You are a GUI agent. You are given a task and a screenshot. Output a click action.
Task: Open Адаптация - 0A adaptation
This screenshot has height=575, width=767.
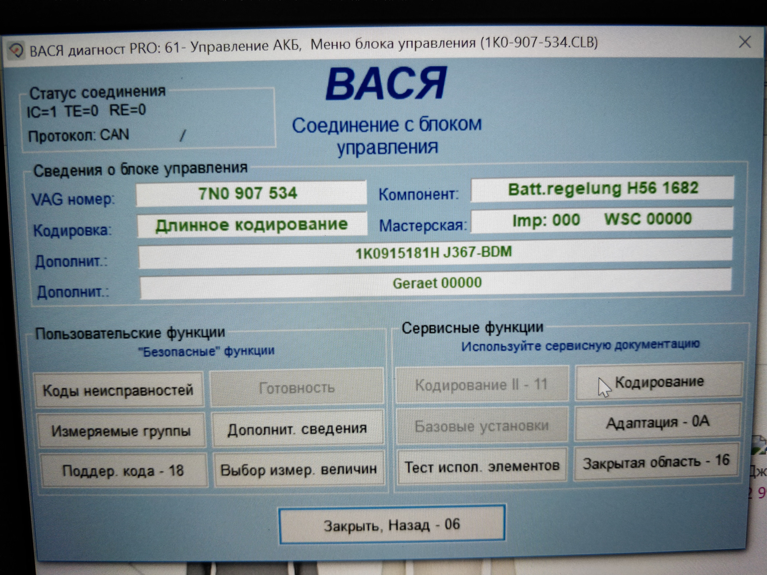click(x=658, y=422)
